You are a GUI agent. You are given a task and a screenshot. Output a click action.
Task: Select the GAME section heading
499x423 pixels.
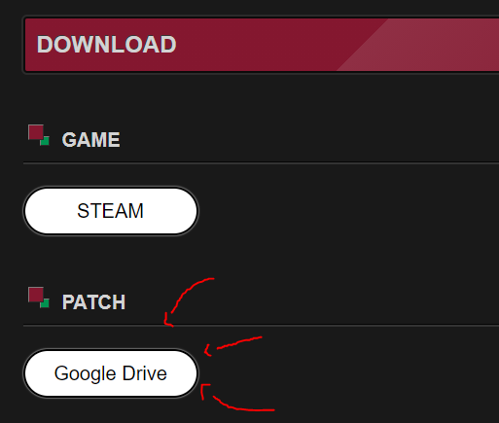click(90, 140)
